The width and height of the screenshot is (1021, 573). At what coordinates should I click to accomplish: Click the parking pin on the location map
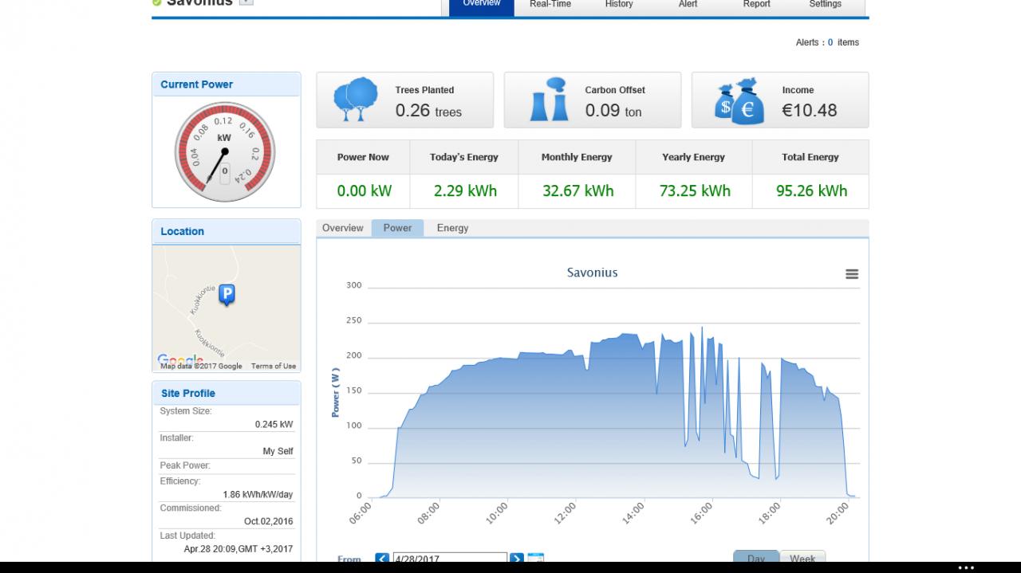[x=227, y=296]
